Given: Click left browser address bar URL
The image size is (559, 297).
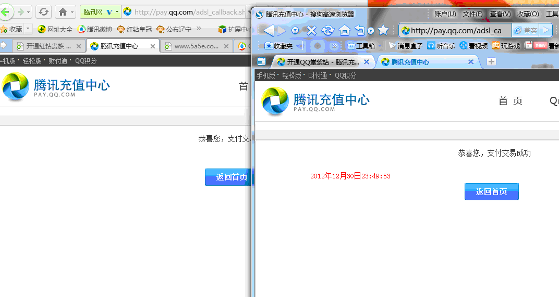Looking at the screenshot, I should point(190,12).
